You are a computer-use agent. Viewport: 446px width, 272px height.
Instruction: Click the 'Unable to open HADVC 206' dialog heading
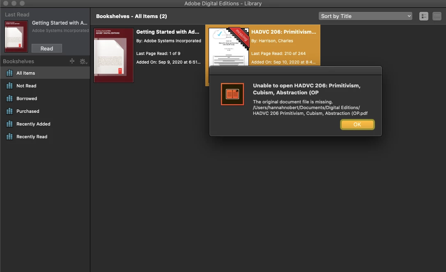point(307,89)
